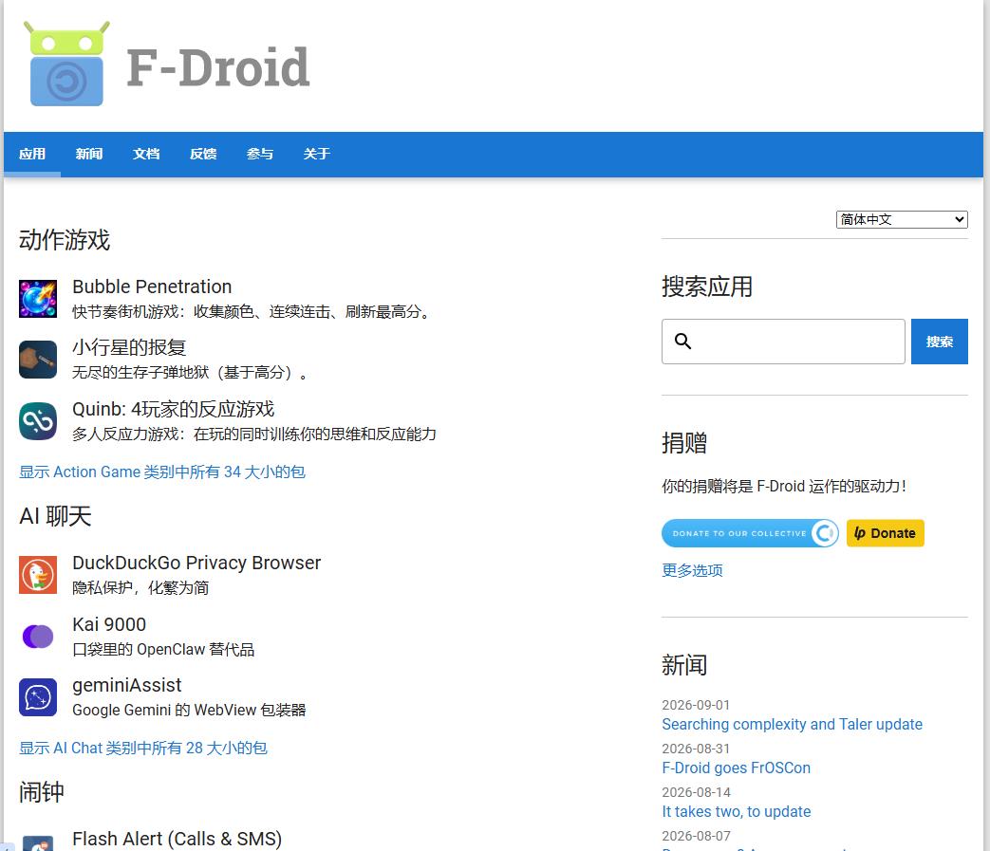
Task: Click the 2026-08-31 news date
Action: (696, 749)
